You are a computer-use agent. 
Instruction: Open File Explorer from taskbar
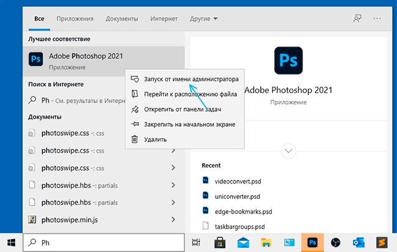266,243
